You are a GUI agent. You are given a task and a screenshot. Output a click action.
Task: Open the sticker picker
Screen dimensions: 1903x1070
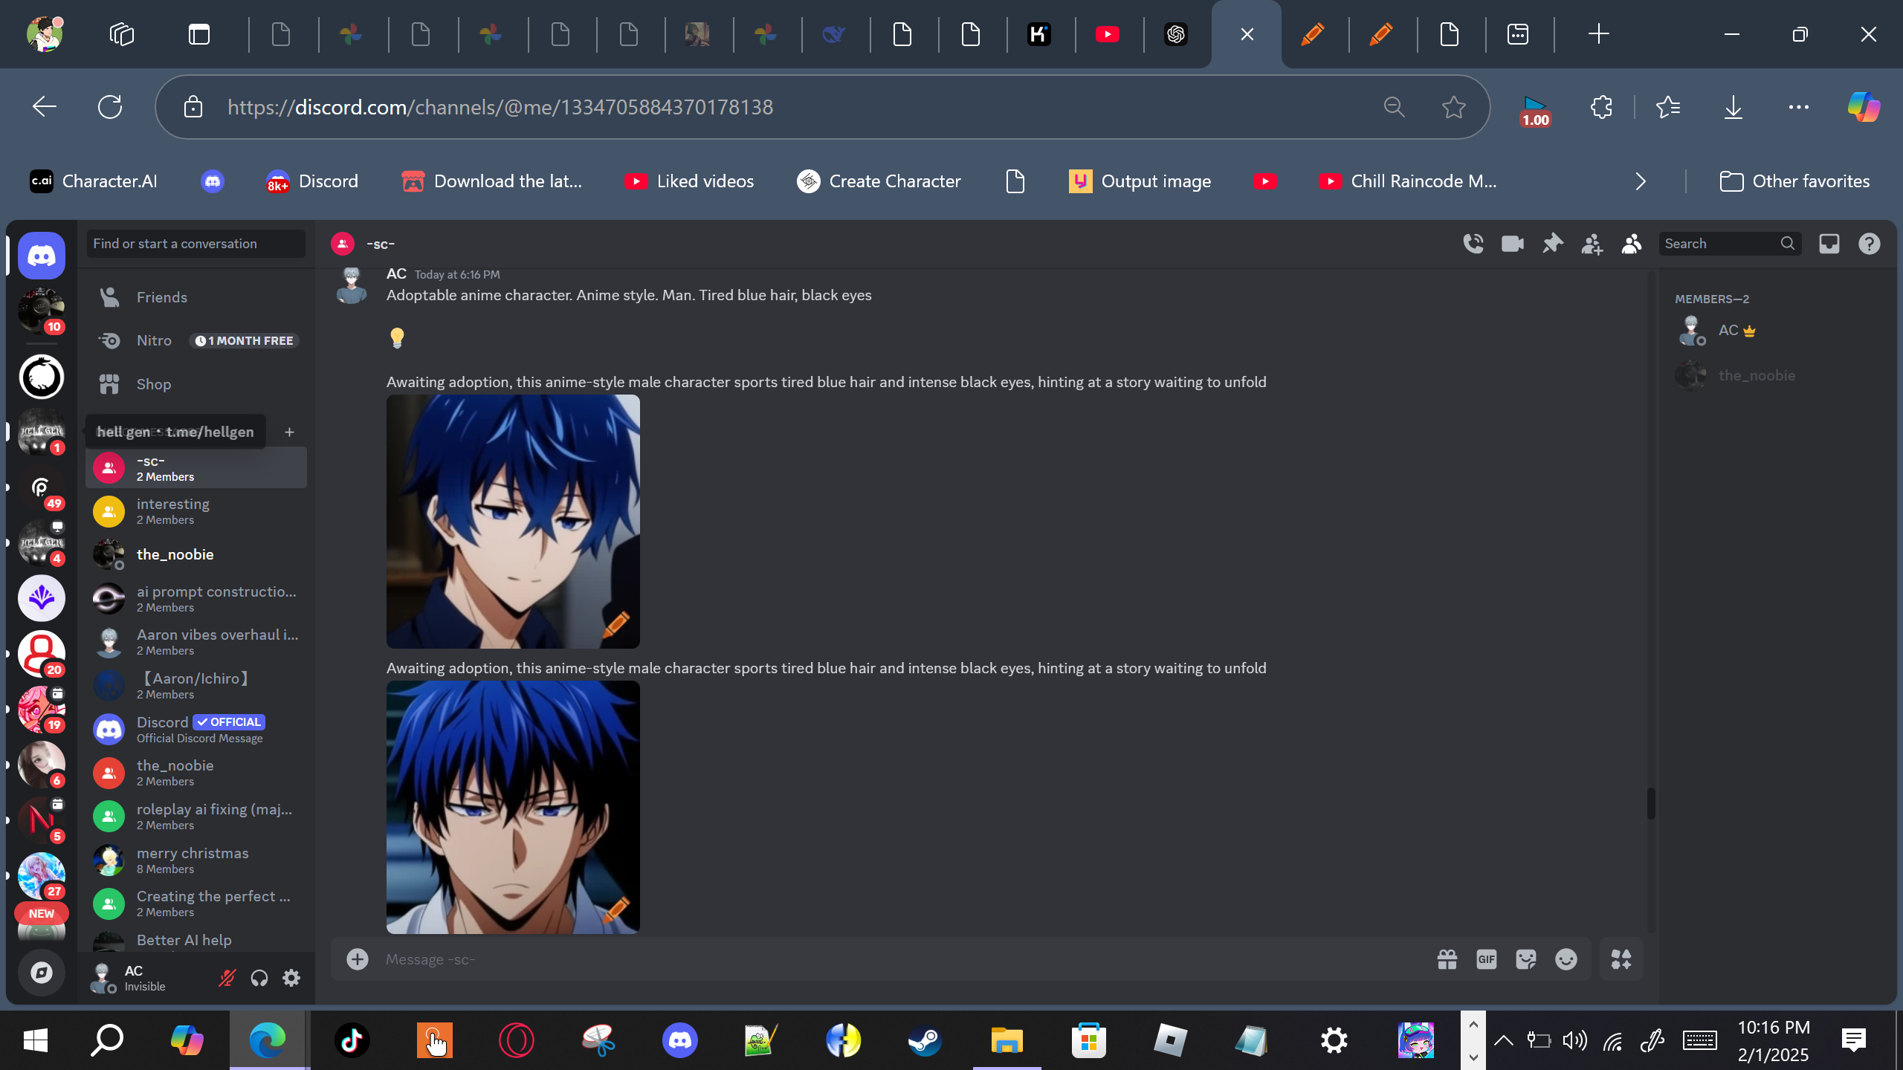click(1526, 959)
